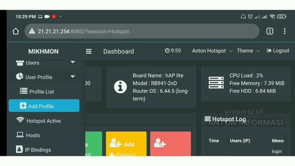
Task: Open the Theme dropdown
Action: 248,51
